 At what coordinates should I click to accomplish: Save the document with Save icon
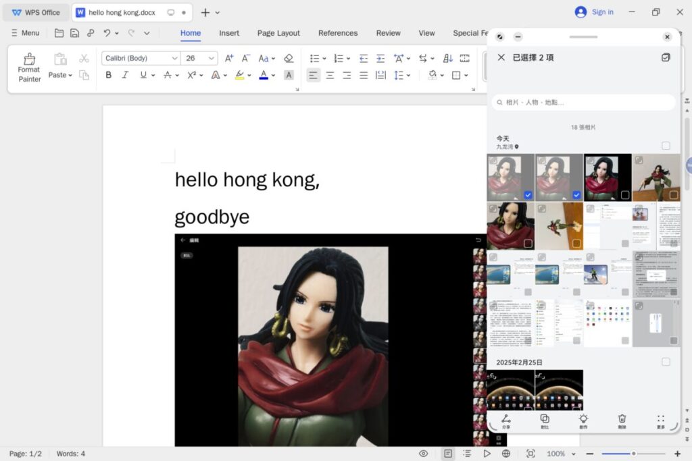pos(74,33)
